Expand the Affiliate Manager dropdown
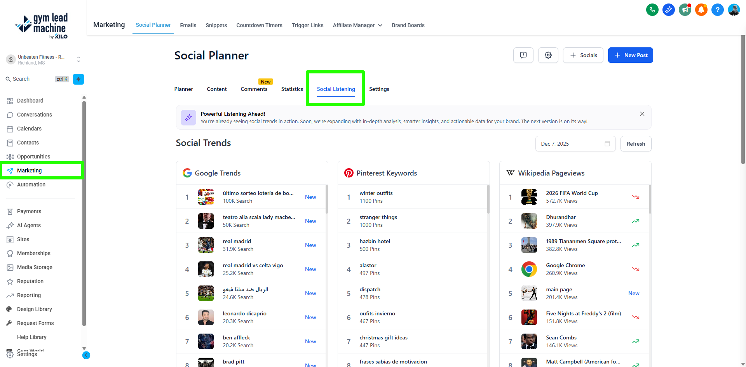This screenshot has height=367, width=746. tap(357, 25)
